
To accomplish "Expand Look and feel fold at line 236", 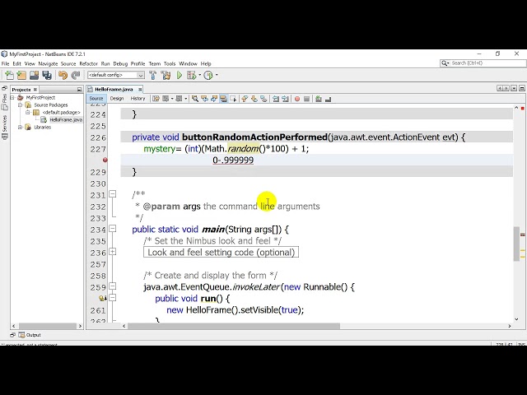I will coord(113,252).
